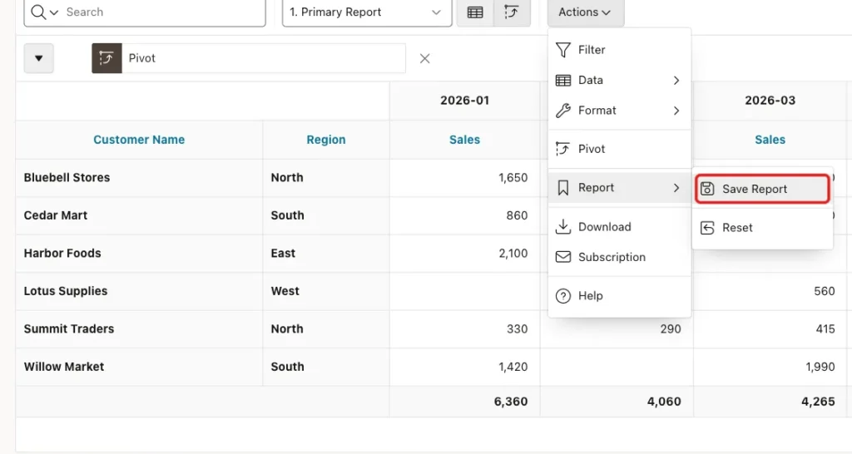The image size is (852, 454).
Task: Choose Download from Actions menu
Action: point(619,226)
